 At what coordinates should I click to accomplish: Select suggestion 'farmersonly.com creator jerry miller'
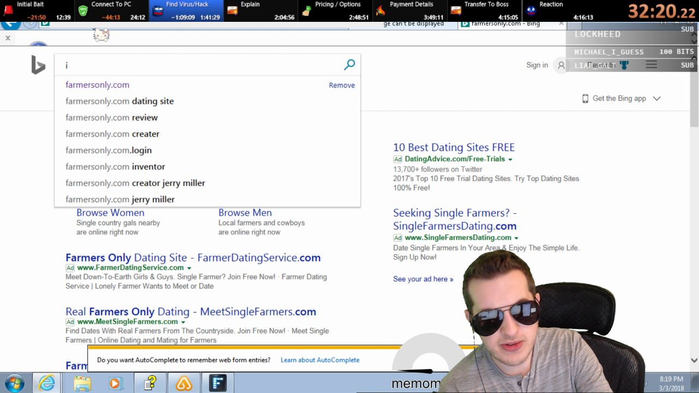click(x=208, y=183)
